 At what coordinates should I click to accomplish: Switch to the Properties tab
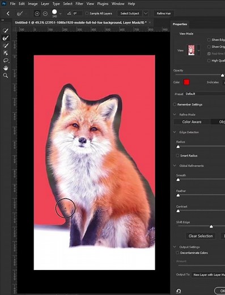coord(180,24)
